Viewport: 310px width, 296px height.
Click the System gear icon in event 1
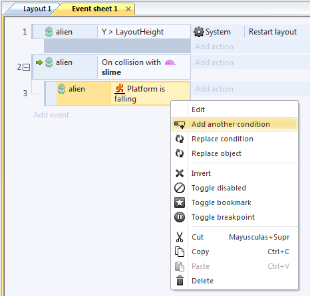[199, 32]
